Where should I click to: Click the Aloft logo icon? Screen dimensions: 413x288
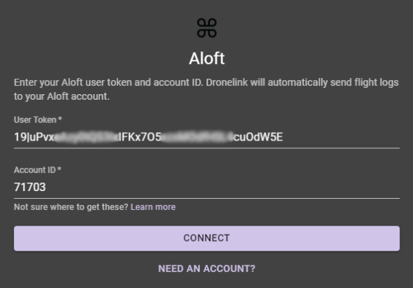(x=207, y=28)
